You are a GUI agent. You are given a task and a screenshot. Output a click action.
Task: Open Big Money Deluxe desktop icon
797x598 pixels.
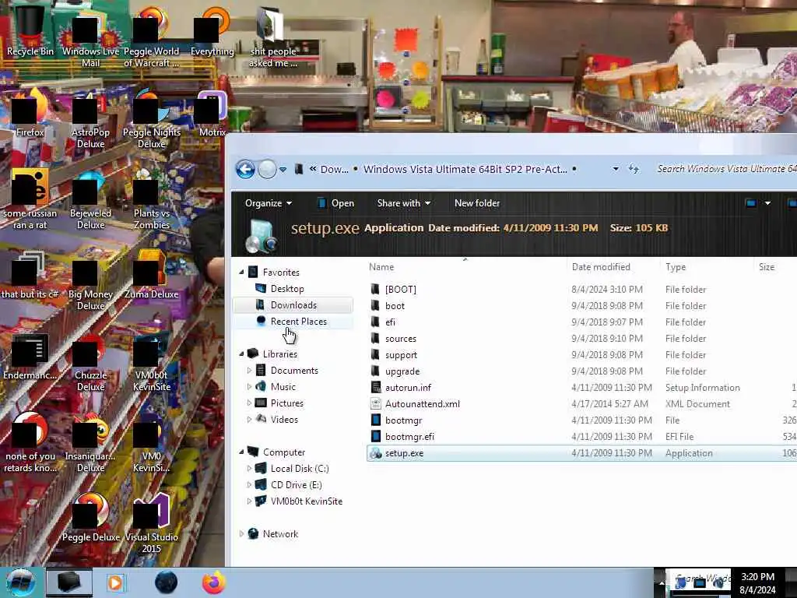[90, 283]
